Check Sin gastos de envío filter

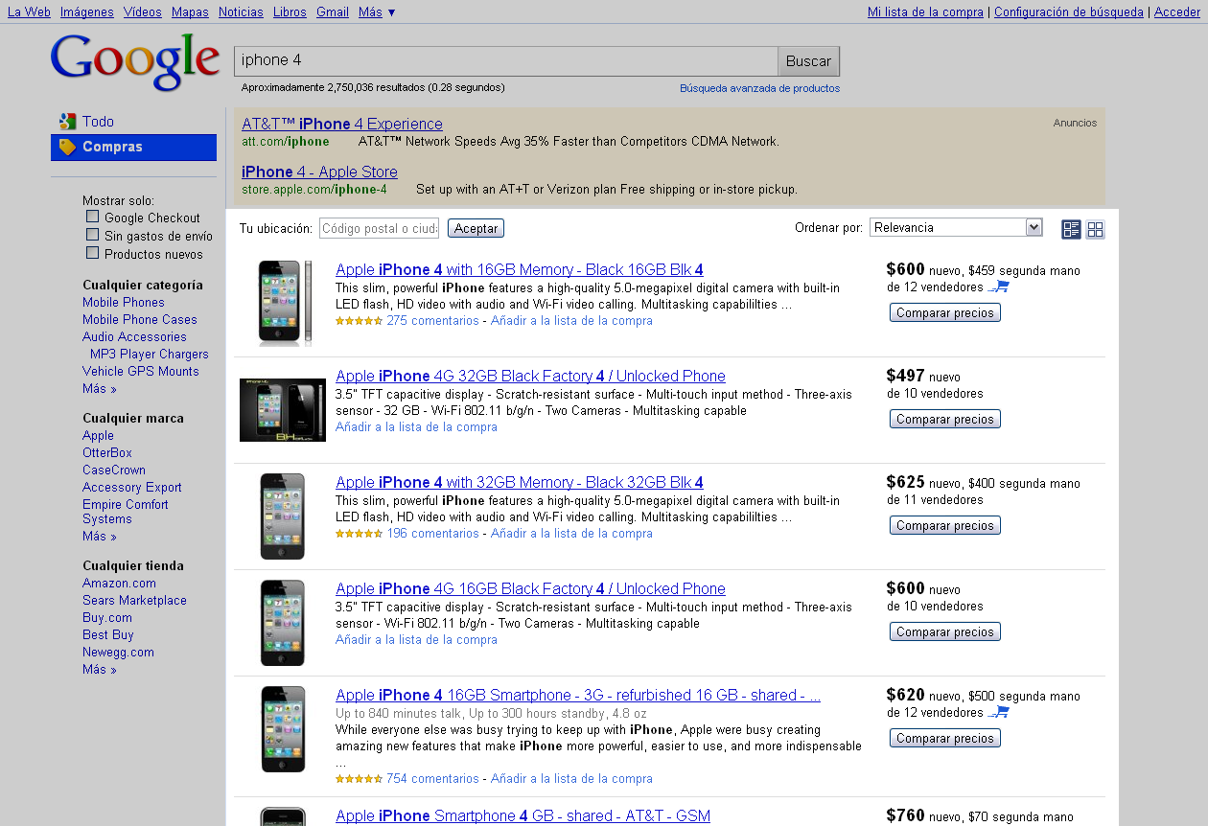click(x=93, y=235)
